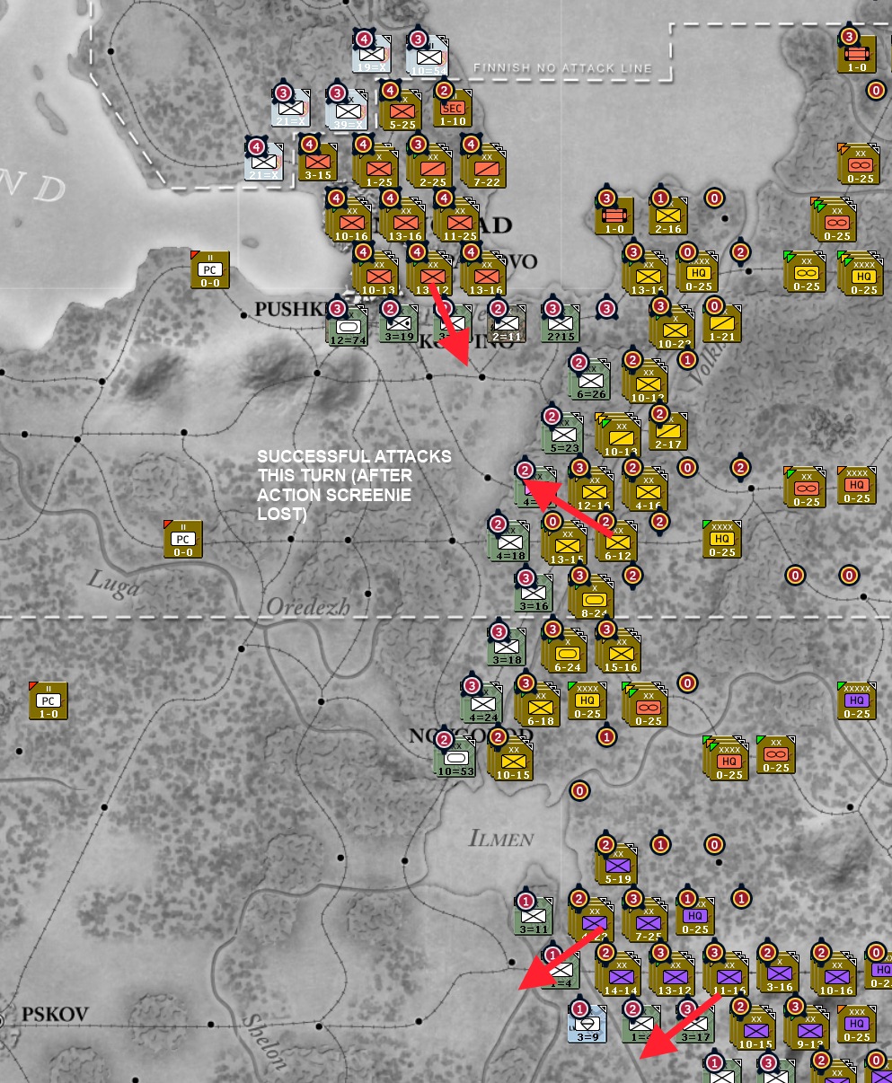The height and width of the screenshot is (1083, 892).
Task: Select the Finnish unit labeled 10=54
Action: point(426,56)
